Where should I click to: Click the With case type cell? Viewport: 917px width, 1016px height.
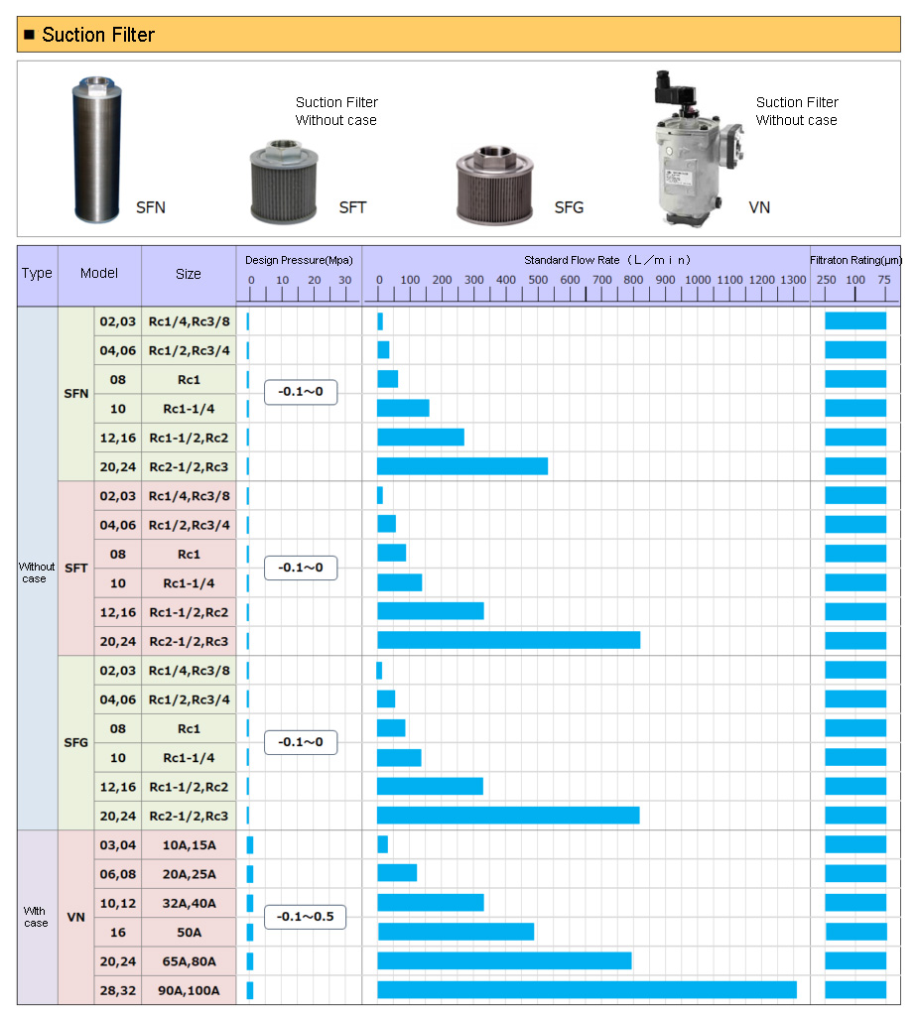coord(37,917)
